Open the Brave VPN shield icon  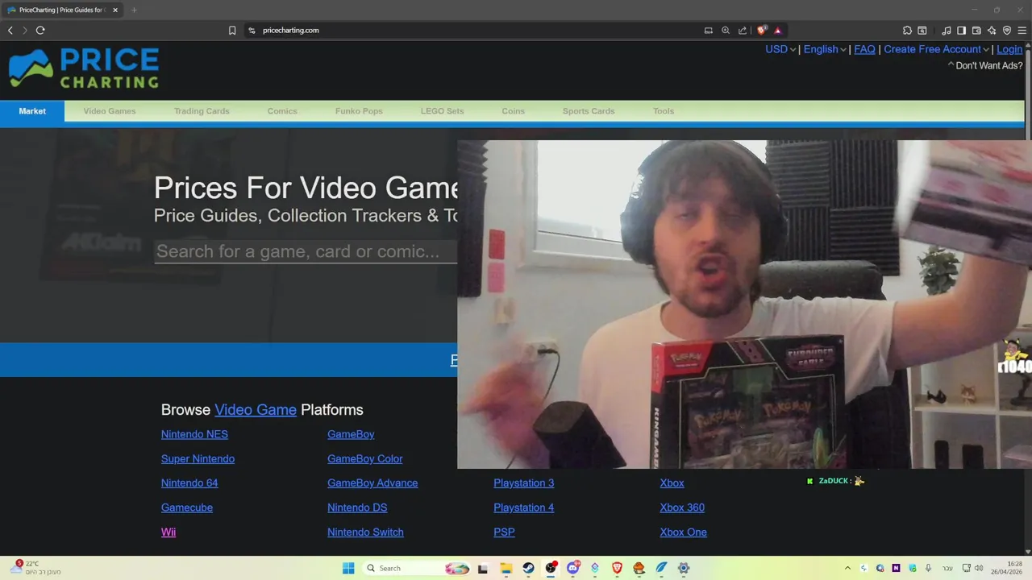point(1007,31)
